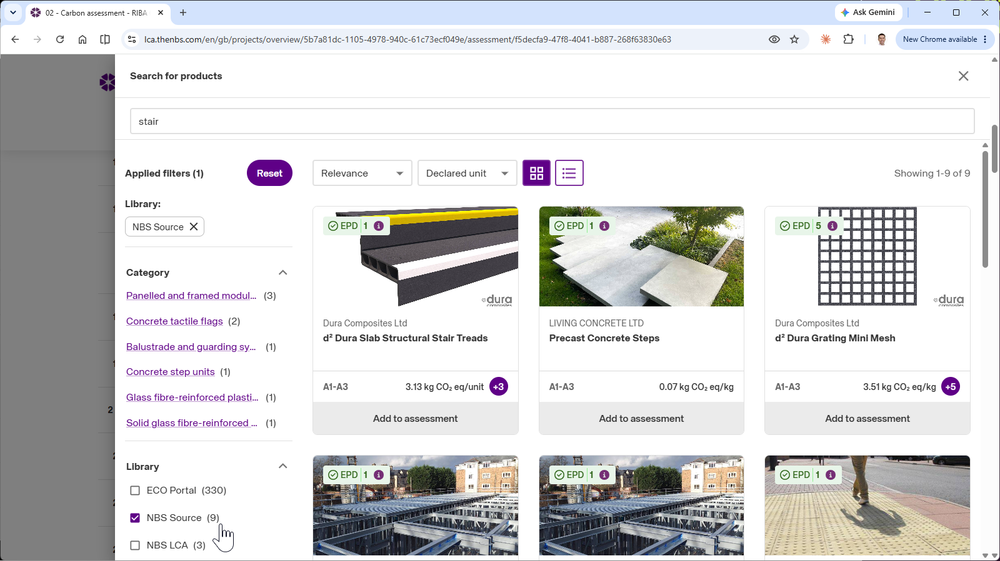
Task: Collapse the Category filter section
Action: 283,273
